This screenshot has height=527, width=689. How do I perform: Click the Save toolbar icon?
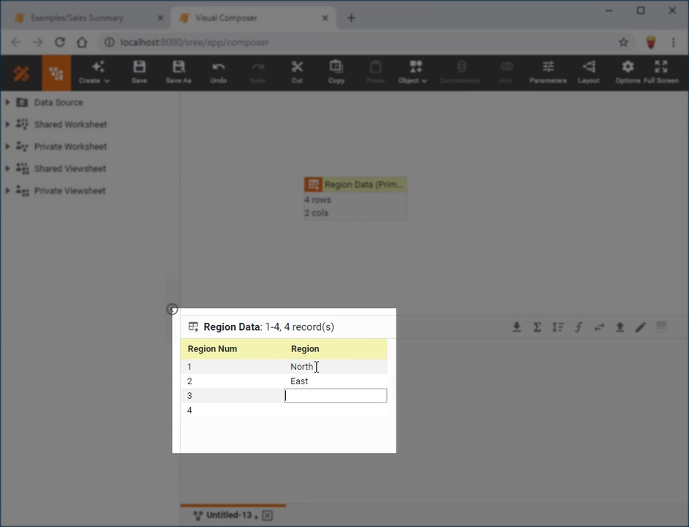click(139, 72)
